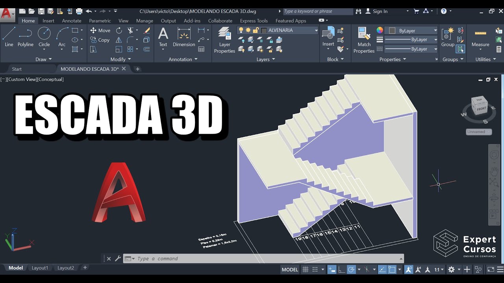Activate the Move command

(x=100, y=30)
